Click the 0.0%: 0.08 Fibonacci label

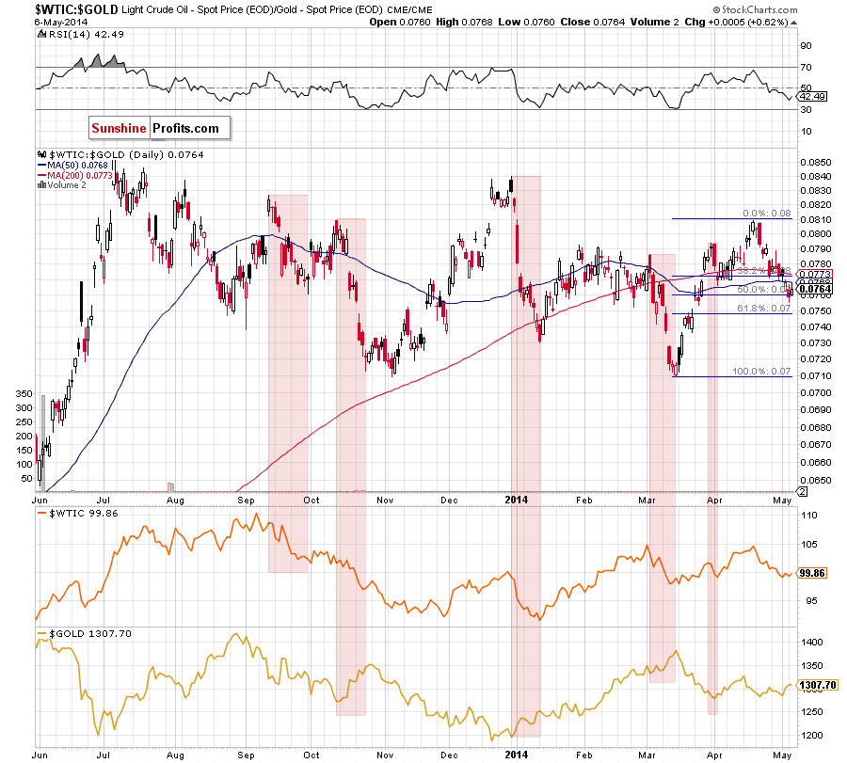(x=766, y=214)
